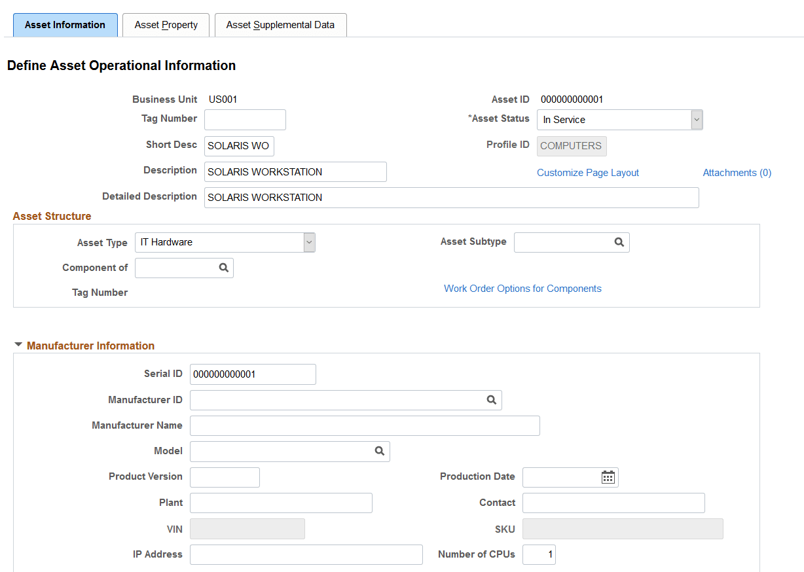Open the Asset Type dropdown

[308, 242]
